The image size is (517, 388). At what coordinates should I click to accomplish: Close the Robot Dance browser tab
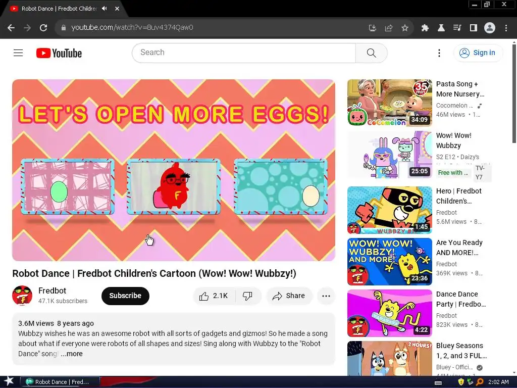coord(117,9)
